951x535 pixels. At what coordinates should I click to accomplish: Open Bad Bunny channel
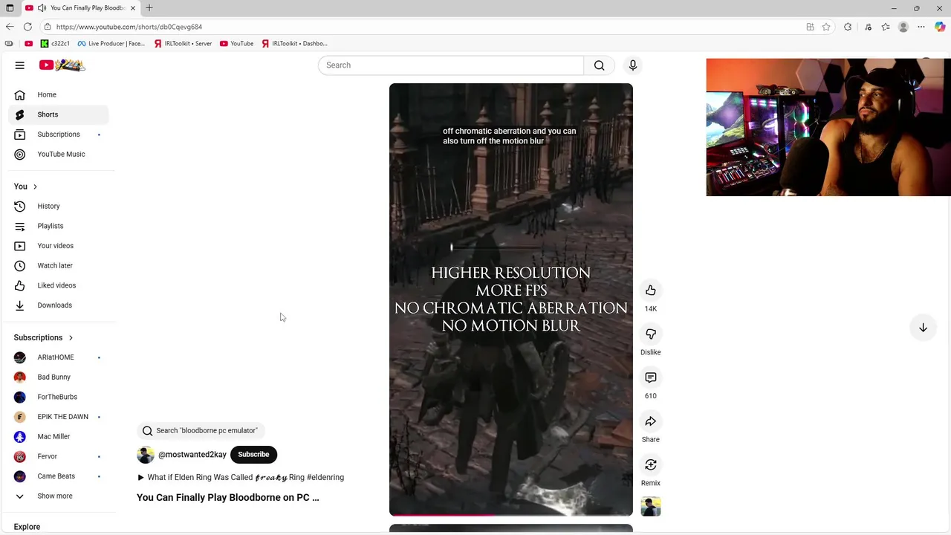(59, 377)
